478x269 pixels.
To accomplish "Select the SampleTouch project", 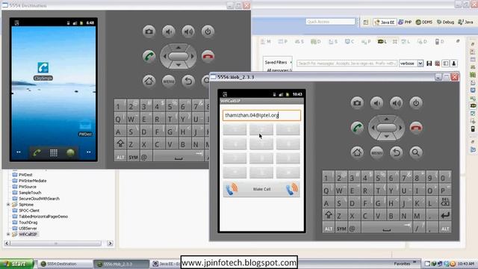I will 30,193.
